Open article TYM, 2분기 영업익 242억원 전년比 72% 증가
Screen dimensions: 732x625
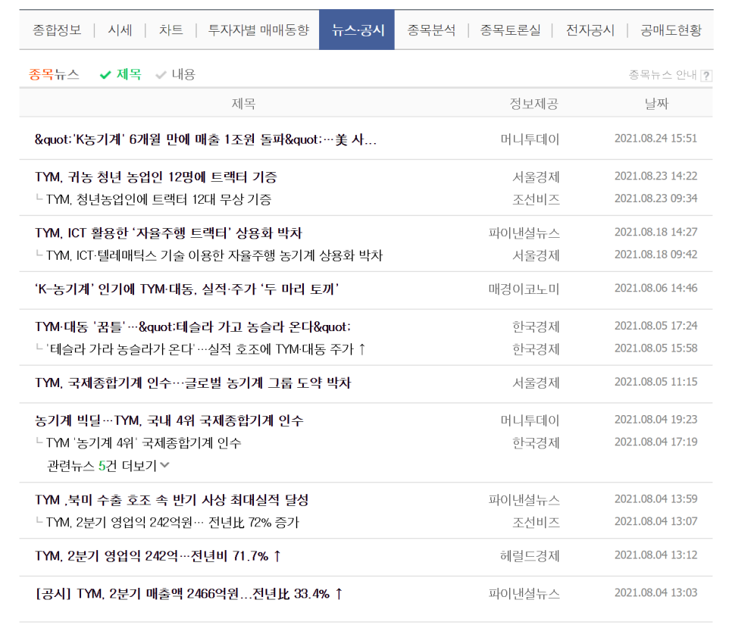tap(172, 522)
